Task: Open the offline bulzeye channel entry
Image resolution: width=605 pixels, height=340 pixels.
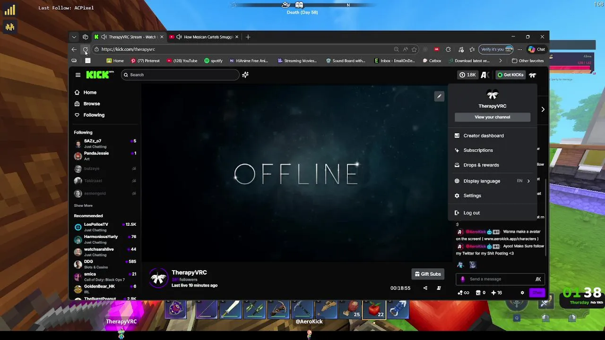Action: tap(105, 169)
